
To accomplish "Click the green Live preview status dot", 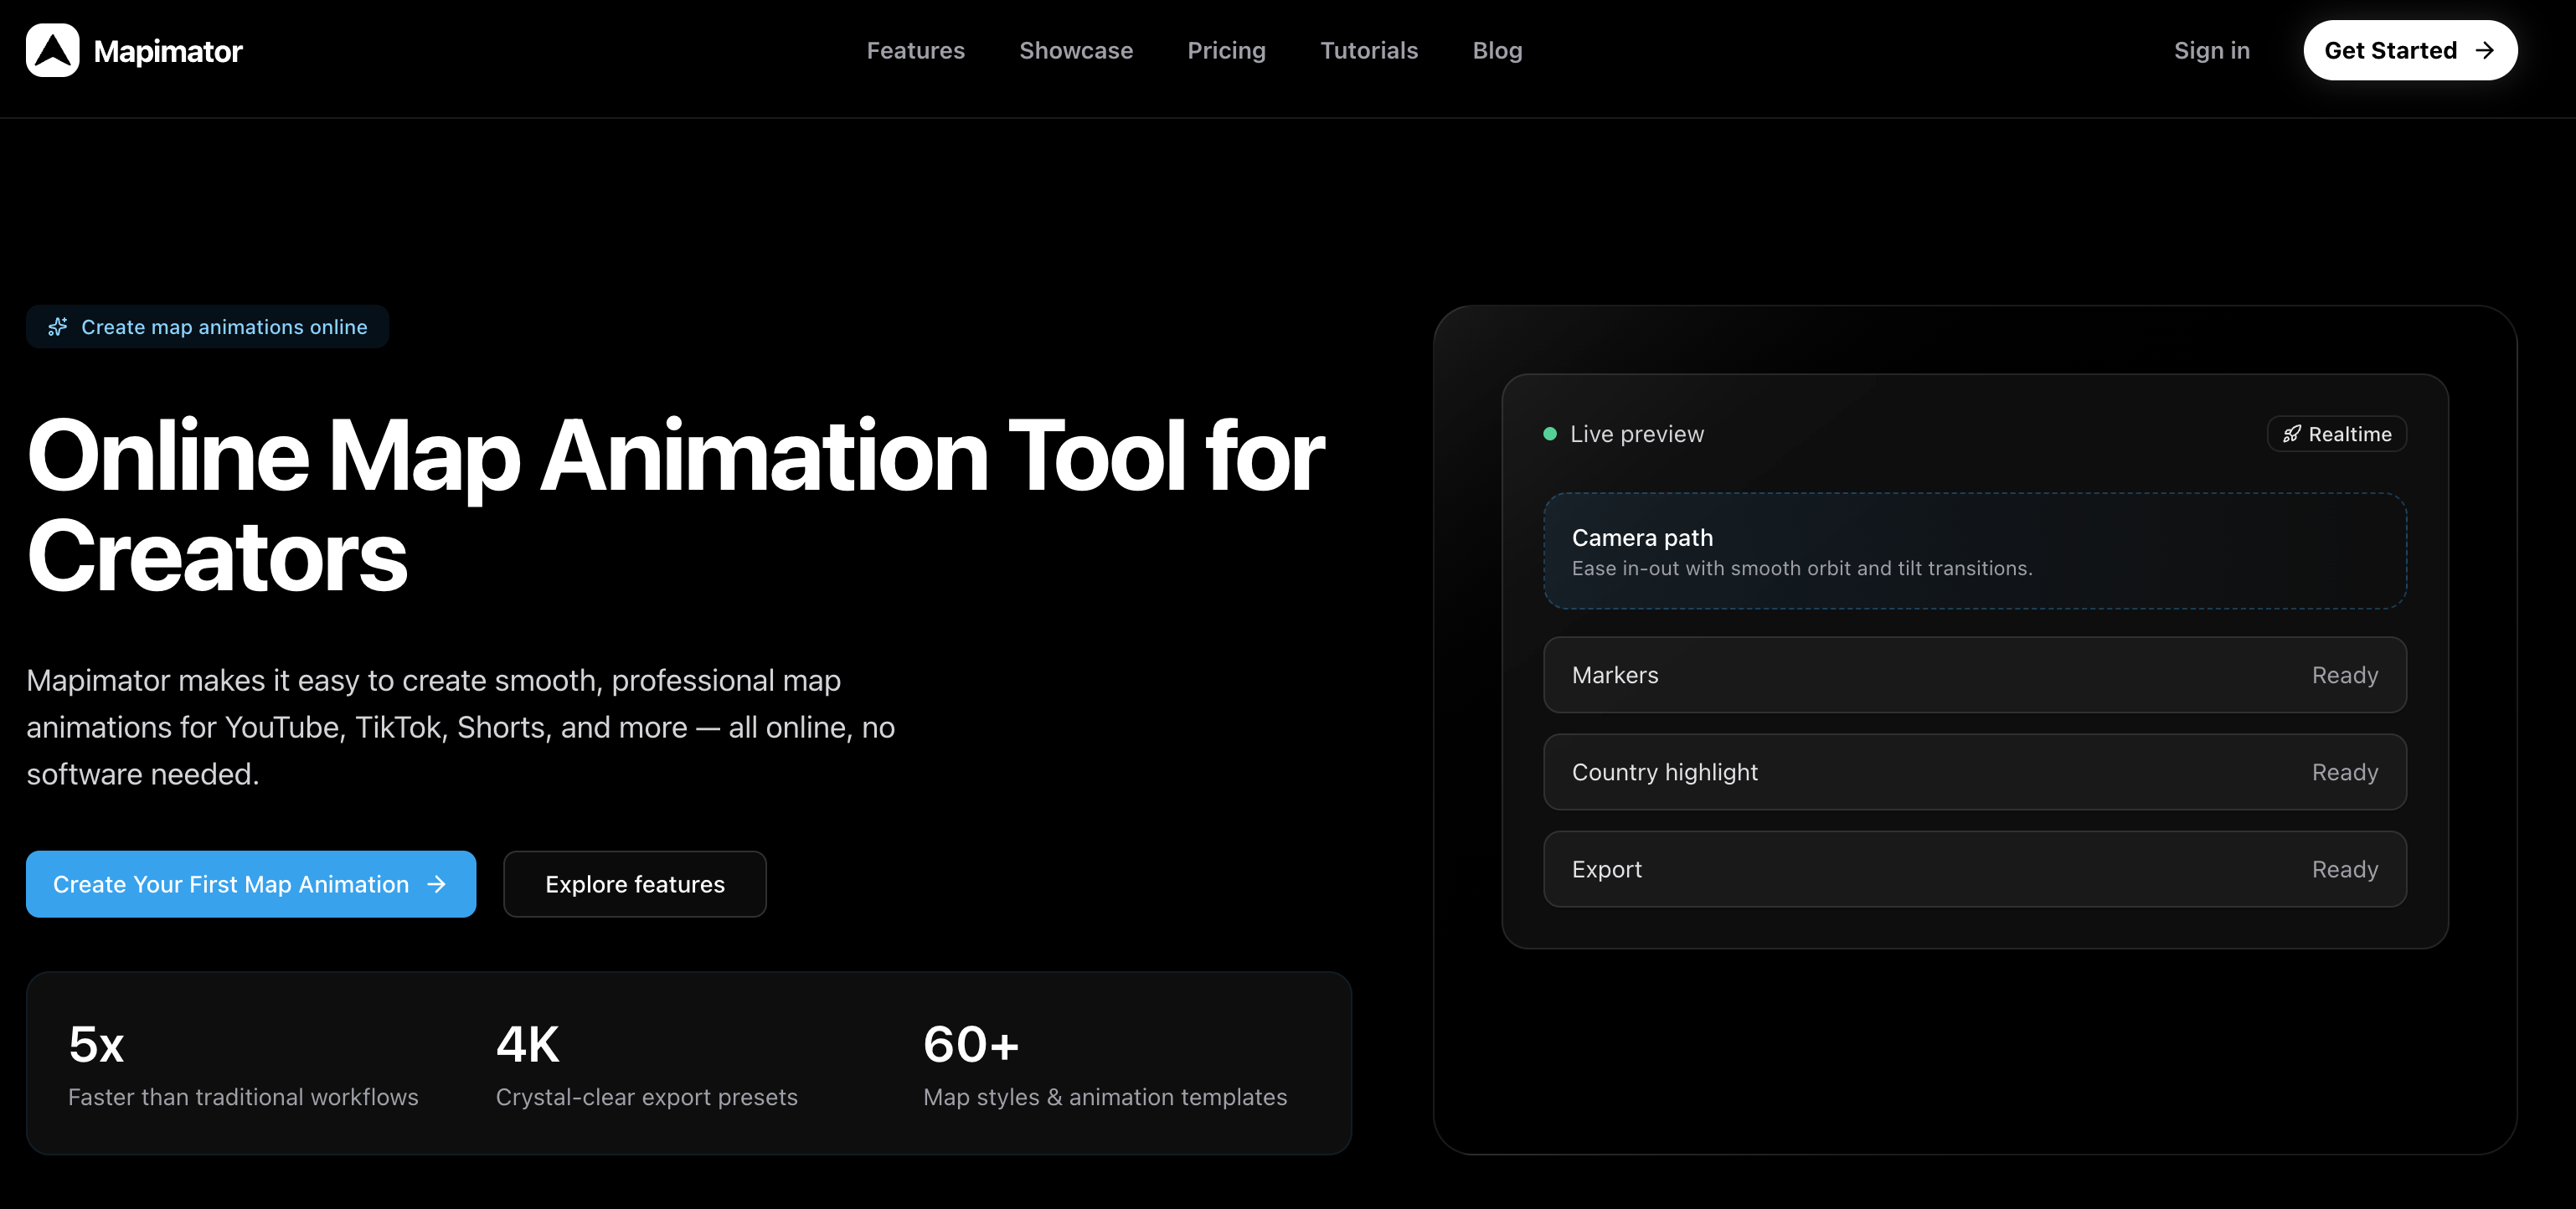I will pos(1549,434).
